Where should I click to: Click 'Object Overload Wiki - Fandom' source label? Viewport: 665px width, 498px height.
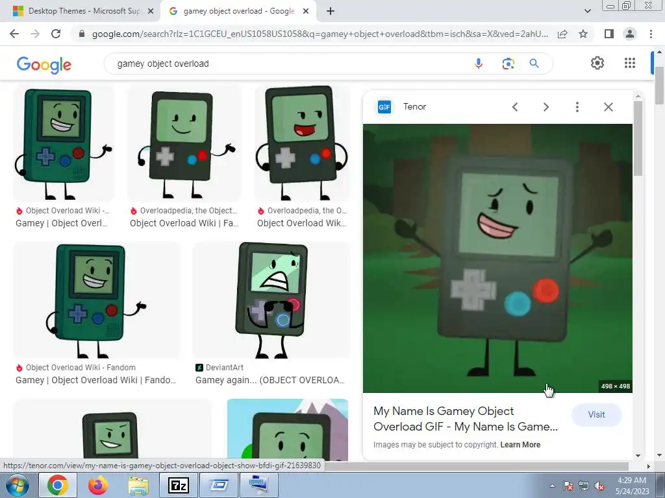pyautogui.click(x=81, y=368)
